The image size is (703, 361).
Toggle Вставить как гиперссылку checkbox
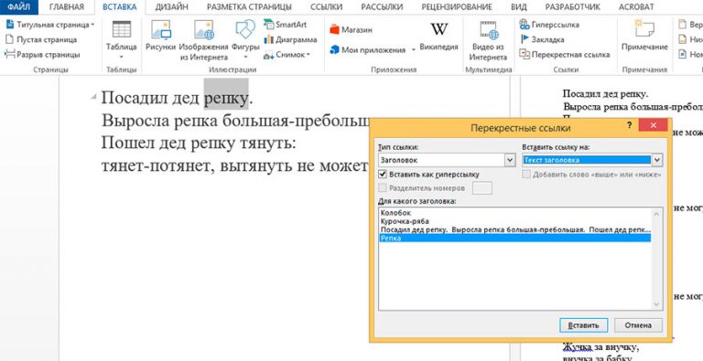(383, 175)
